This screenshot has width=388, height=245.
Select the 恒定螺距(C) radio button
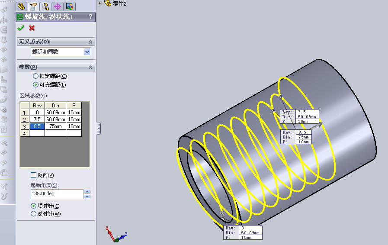35,76
